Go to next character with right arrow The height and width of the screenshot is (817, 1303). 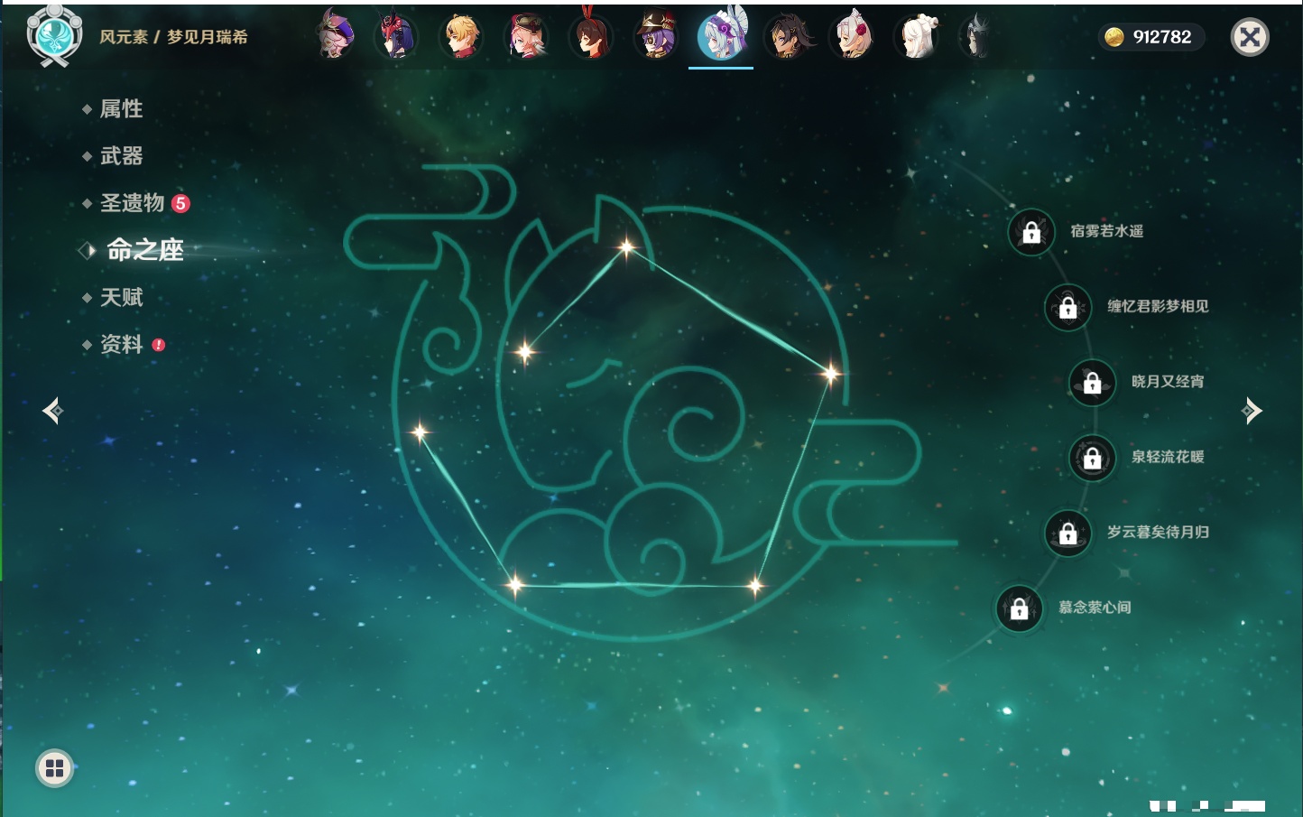1252,411
